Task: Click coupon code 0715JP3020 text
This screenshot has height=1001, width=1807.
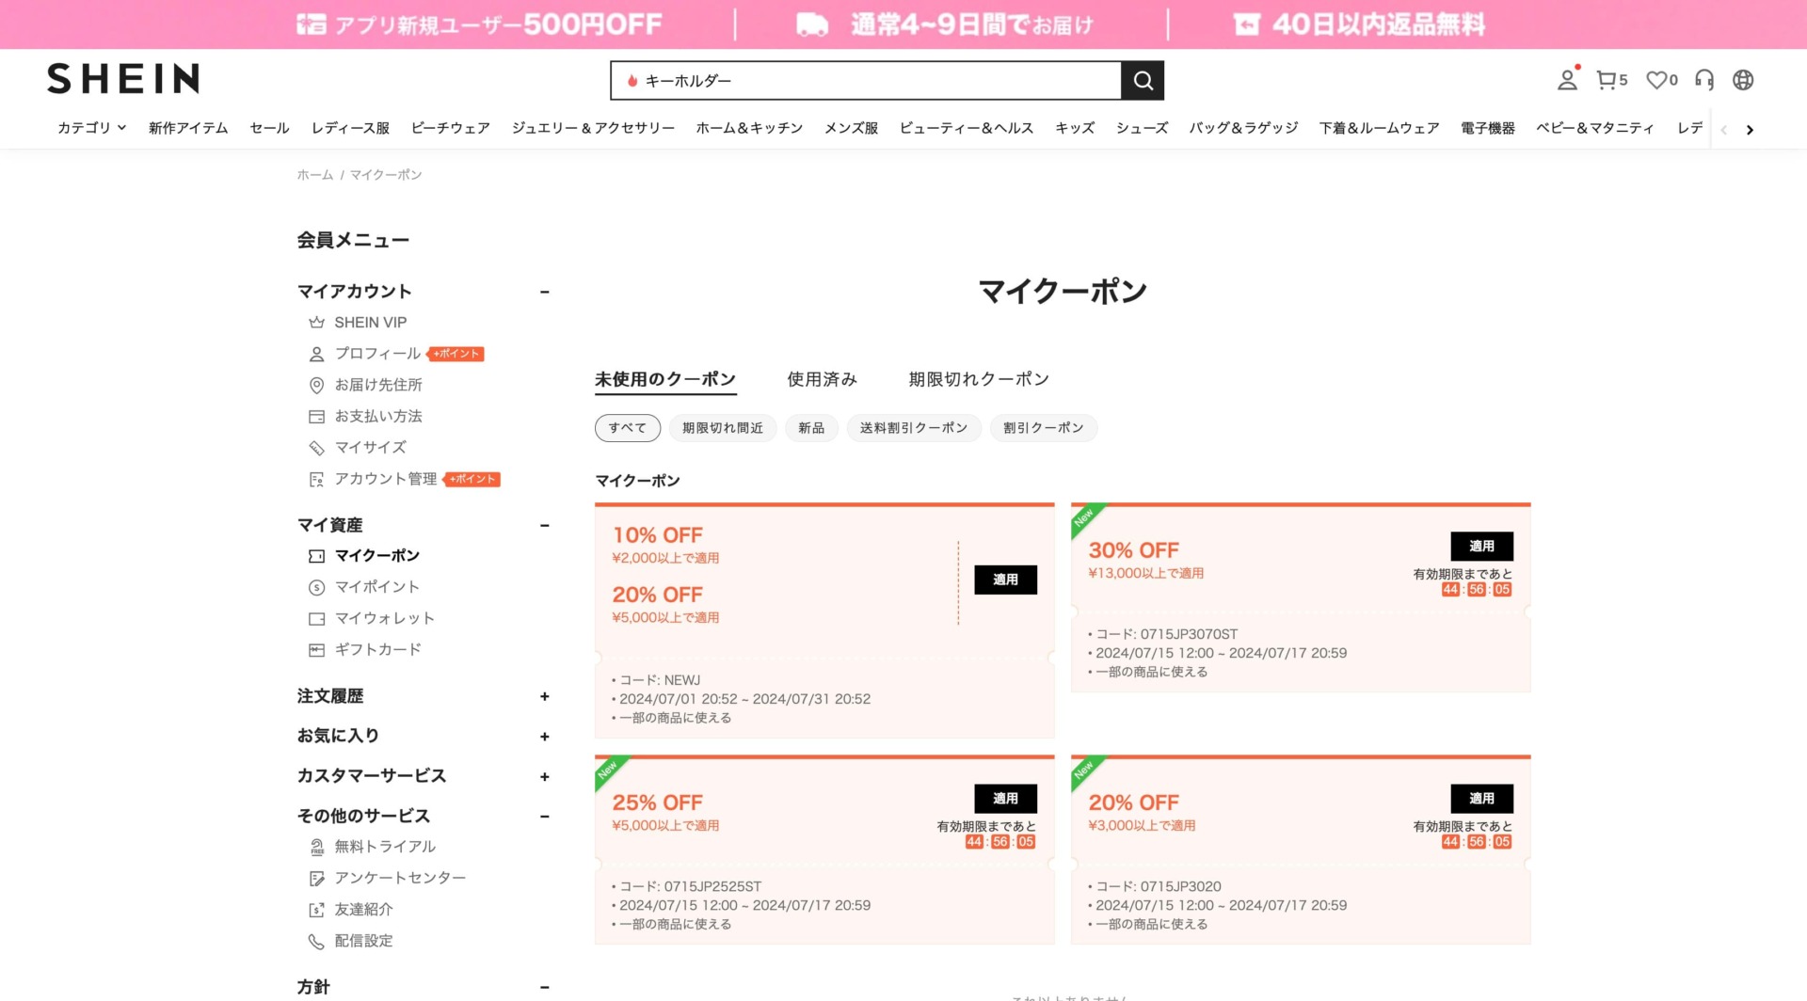Action: [1180, 887]
